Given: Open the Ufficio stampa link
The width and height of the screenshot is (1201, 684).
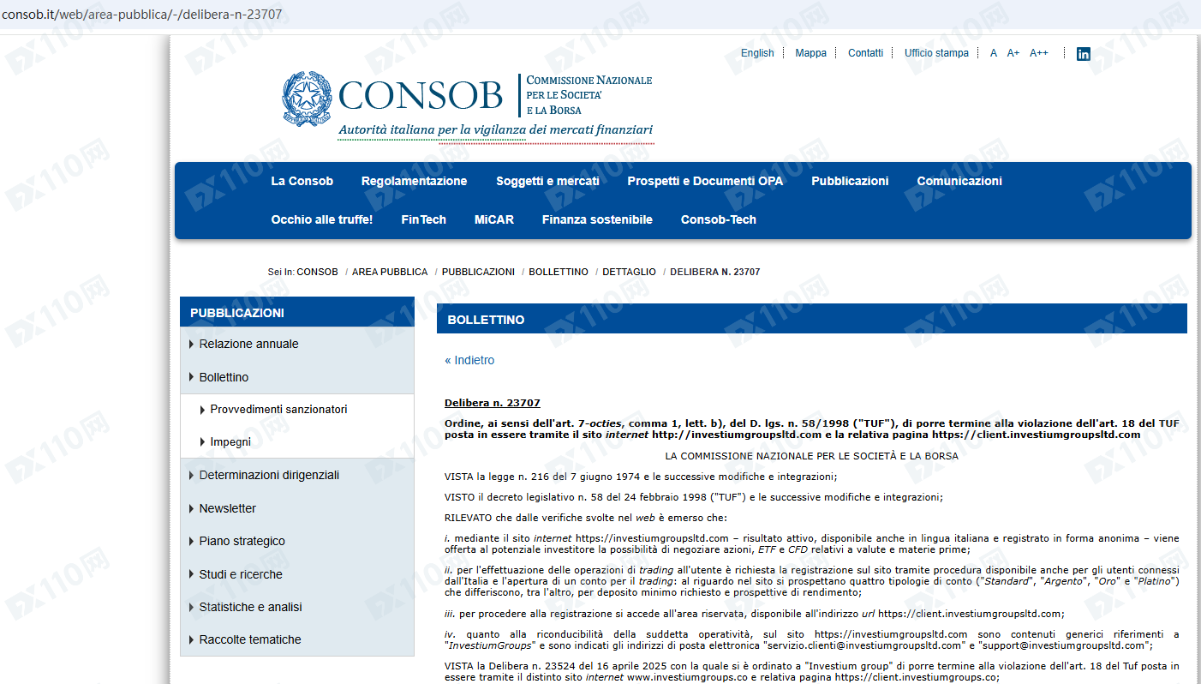Looking at the screenshot, I should (936, 53).
